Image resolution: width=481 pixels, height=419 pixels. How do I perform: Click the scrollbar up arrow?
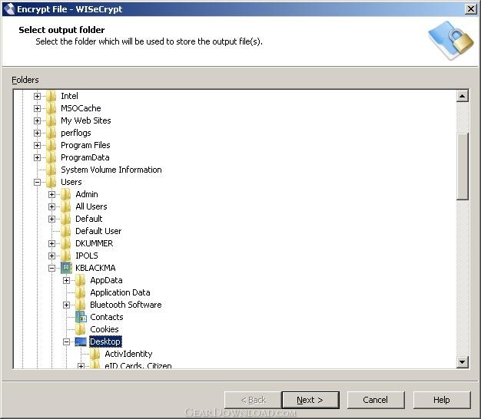click(463, 96)
